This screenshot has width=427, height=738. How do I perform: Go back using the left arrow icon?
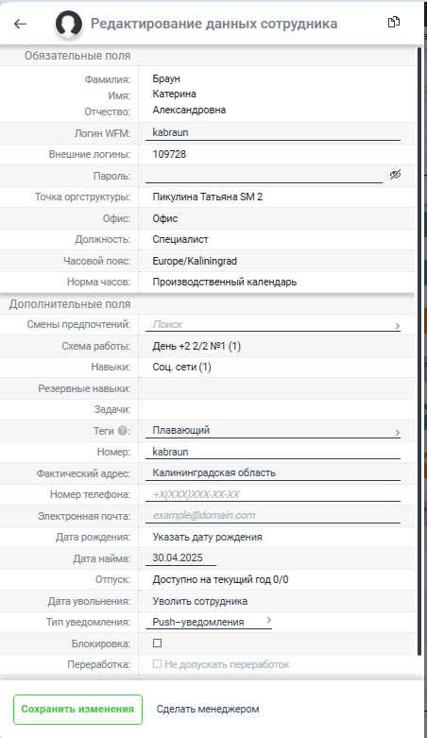click(20, 24)
